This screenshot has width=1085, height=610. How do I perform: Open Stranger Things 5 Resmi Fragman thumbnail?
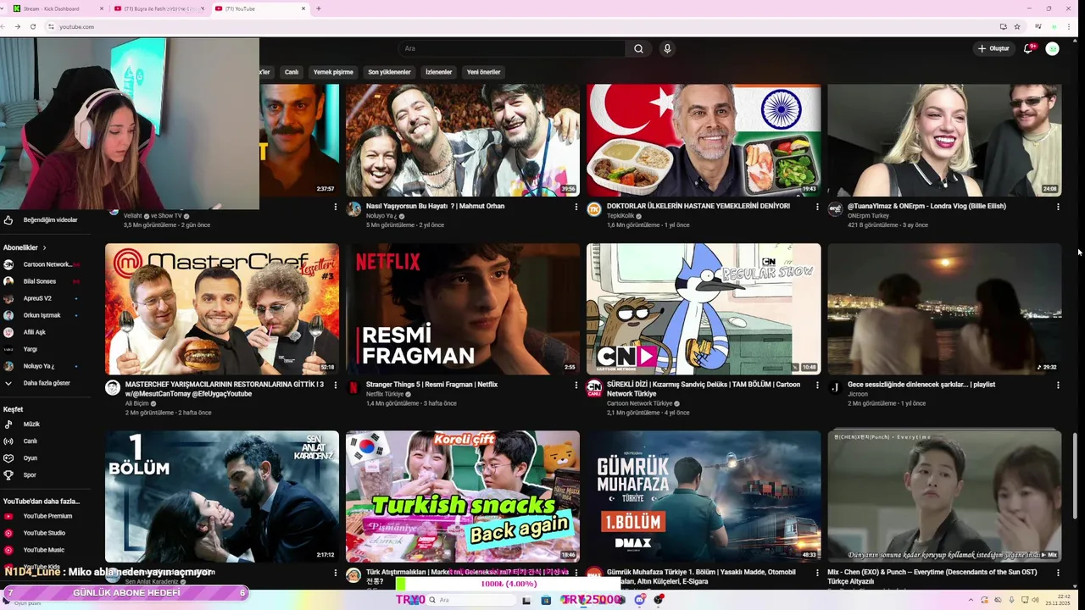[x=463, y=309]
